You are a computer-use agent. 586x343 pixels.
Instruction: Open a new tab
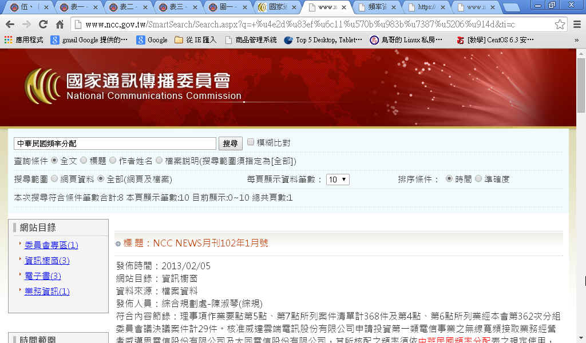pos(511,7)
